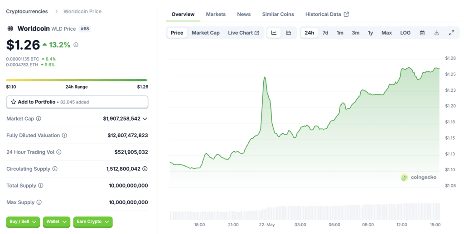Open 24 Hour Trading Vol info icon
Screen dimensions: 464x234
tap(59, 152)
